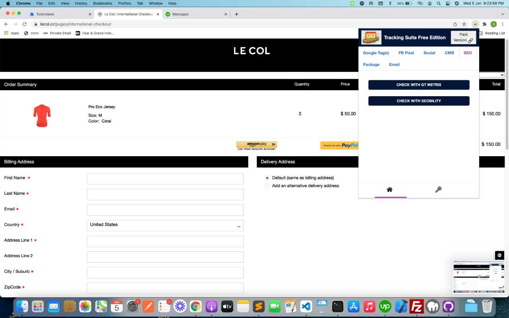This screenshot has width=509, height=318.
Task: Click the Tracking Suite extension icon in toolbar
Action: (x=475, y=24)
